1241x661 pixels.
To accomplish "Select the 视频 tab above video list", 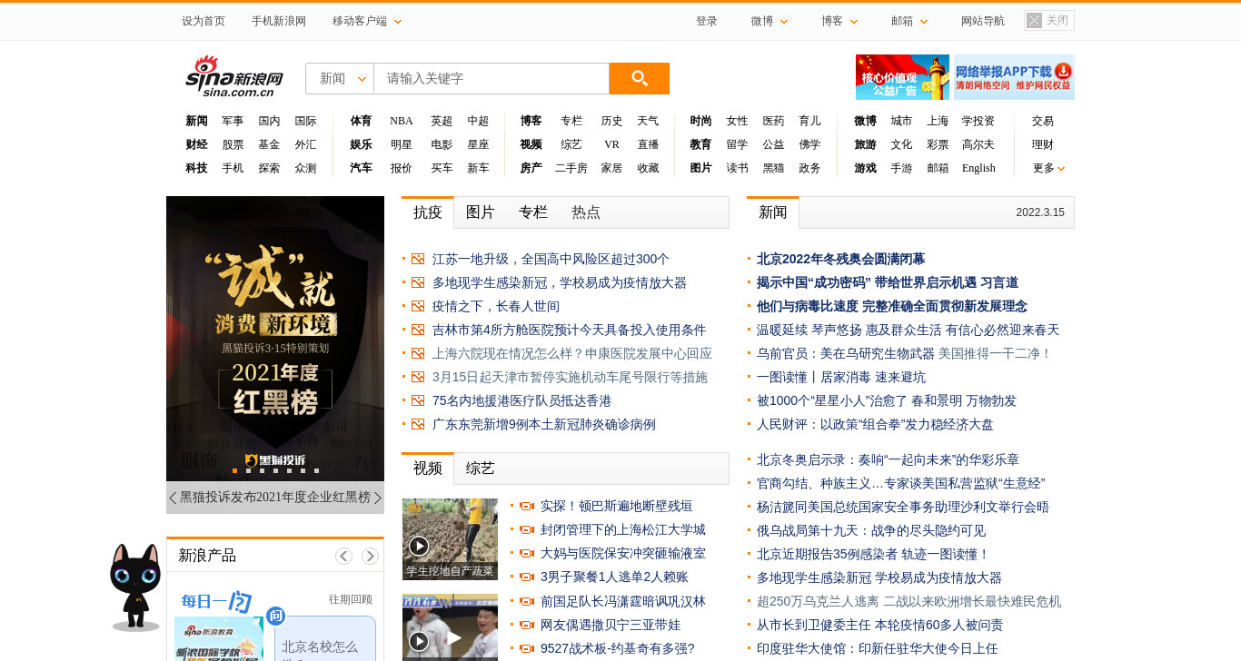I will (x=428, y=469).
